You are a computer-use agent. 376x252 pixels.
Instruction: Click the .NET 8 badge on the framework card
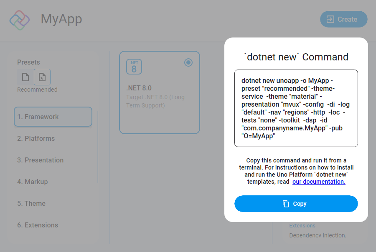tap(133, 66)
